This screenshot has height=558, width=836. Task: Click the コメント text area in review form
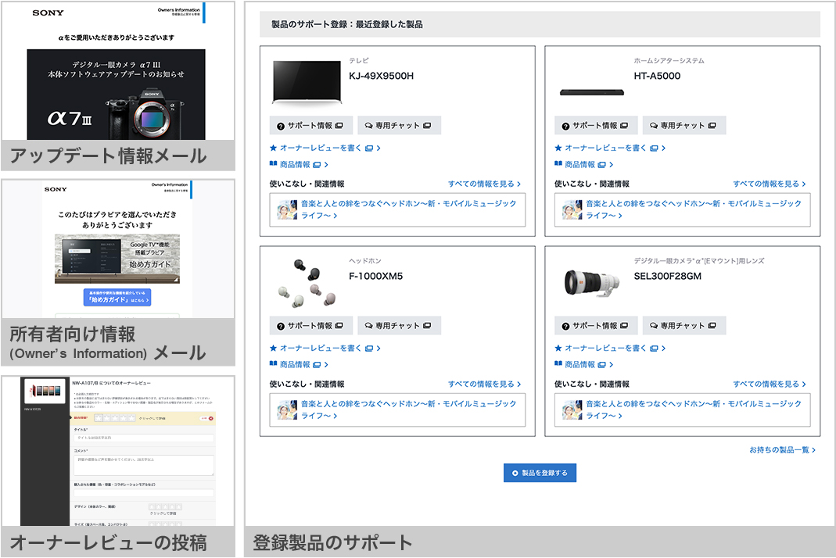tap(143, 465)
